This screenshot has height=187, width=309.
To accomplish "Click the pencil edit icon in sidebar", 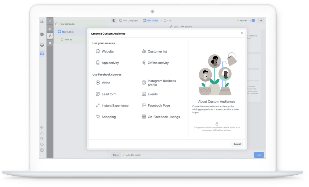I will pyautogui.click(x=50, y=35).
